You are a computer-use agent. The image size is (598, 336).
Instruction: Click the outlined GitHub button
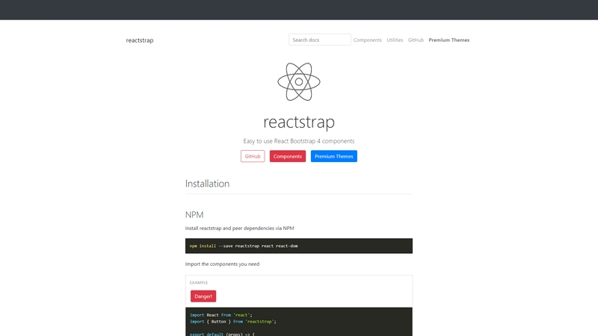pyautogui.click(x=253, y=156)
